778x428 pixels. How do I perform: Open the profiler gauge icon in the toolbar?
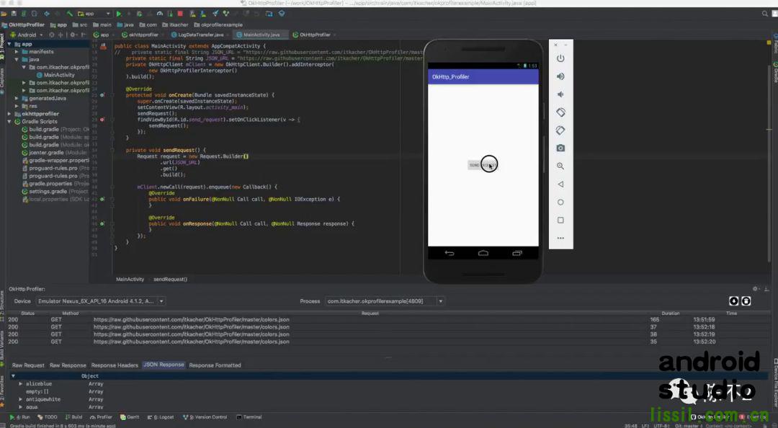pyautogui.click(x=160, y=14)
